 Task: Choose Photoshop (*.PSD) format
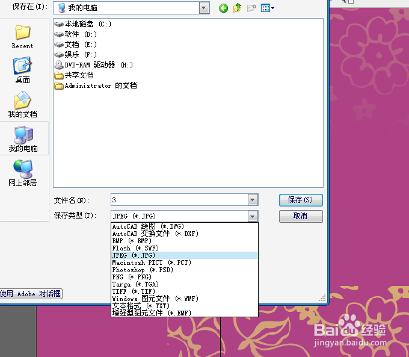point(185,270)
